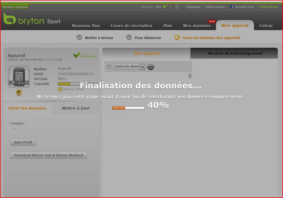Click the orange 40% progress bar
Viewport: 283px width, 198px height.
128,108
